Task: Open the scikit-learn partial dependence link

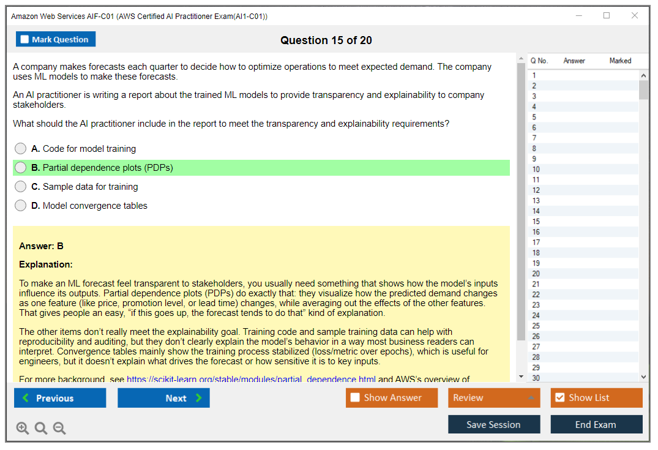Action: point(251,380)
